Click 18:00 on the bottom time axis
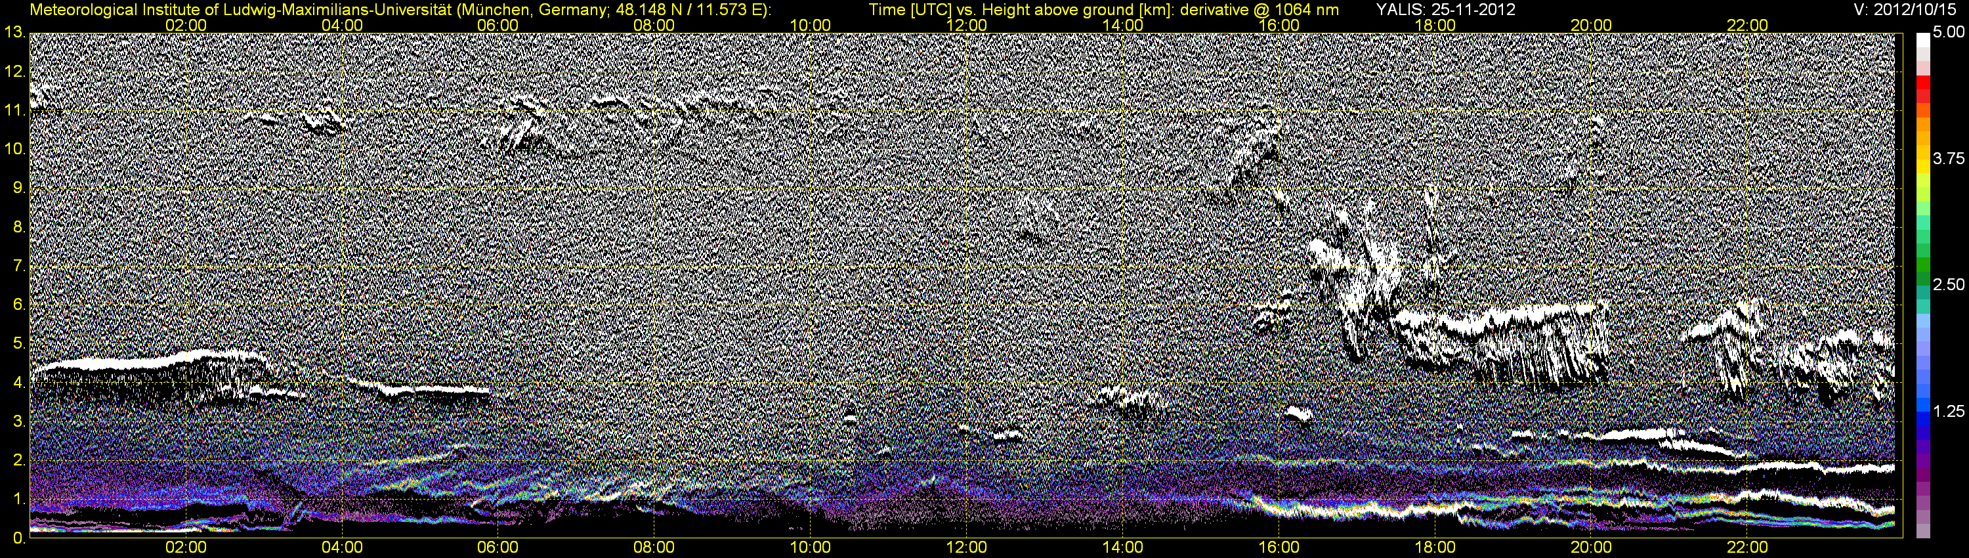Viewport: 1969px width, 558px height. (x=1435, y=547)
